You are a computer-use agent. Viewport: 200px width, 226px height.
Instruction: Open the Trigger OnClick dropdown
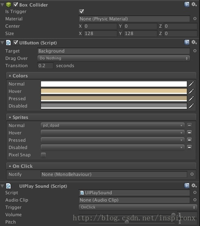coord(138,207)
